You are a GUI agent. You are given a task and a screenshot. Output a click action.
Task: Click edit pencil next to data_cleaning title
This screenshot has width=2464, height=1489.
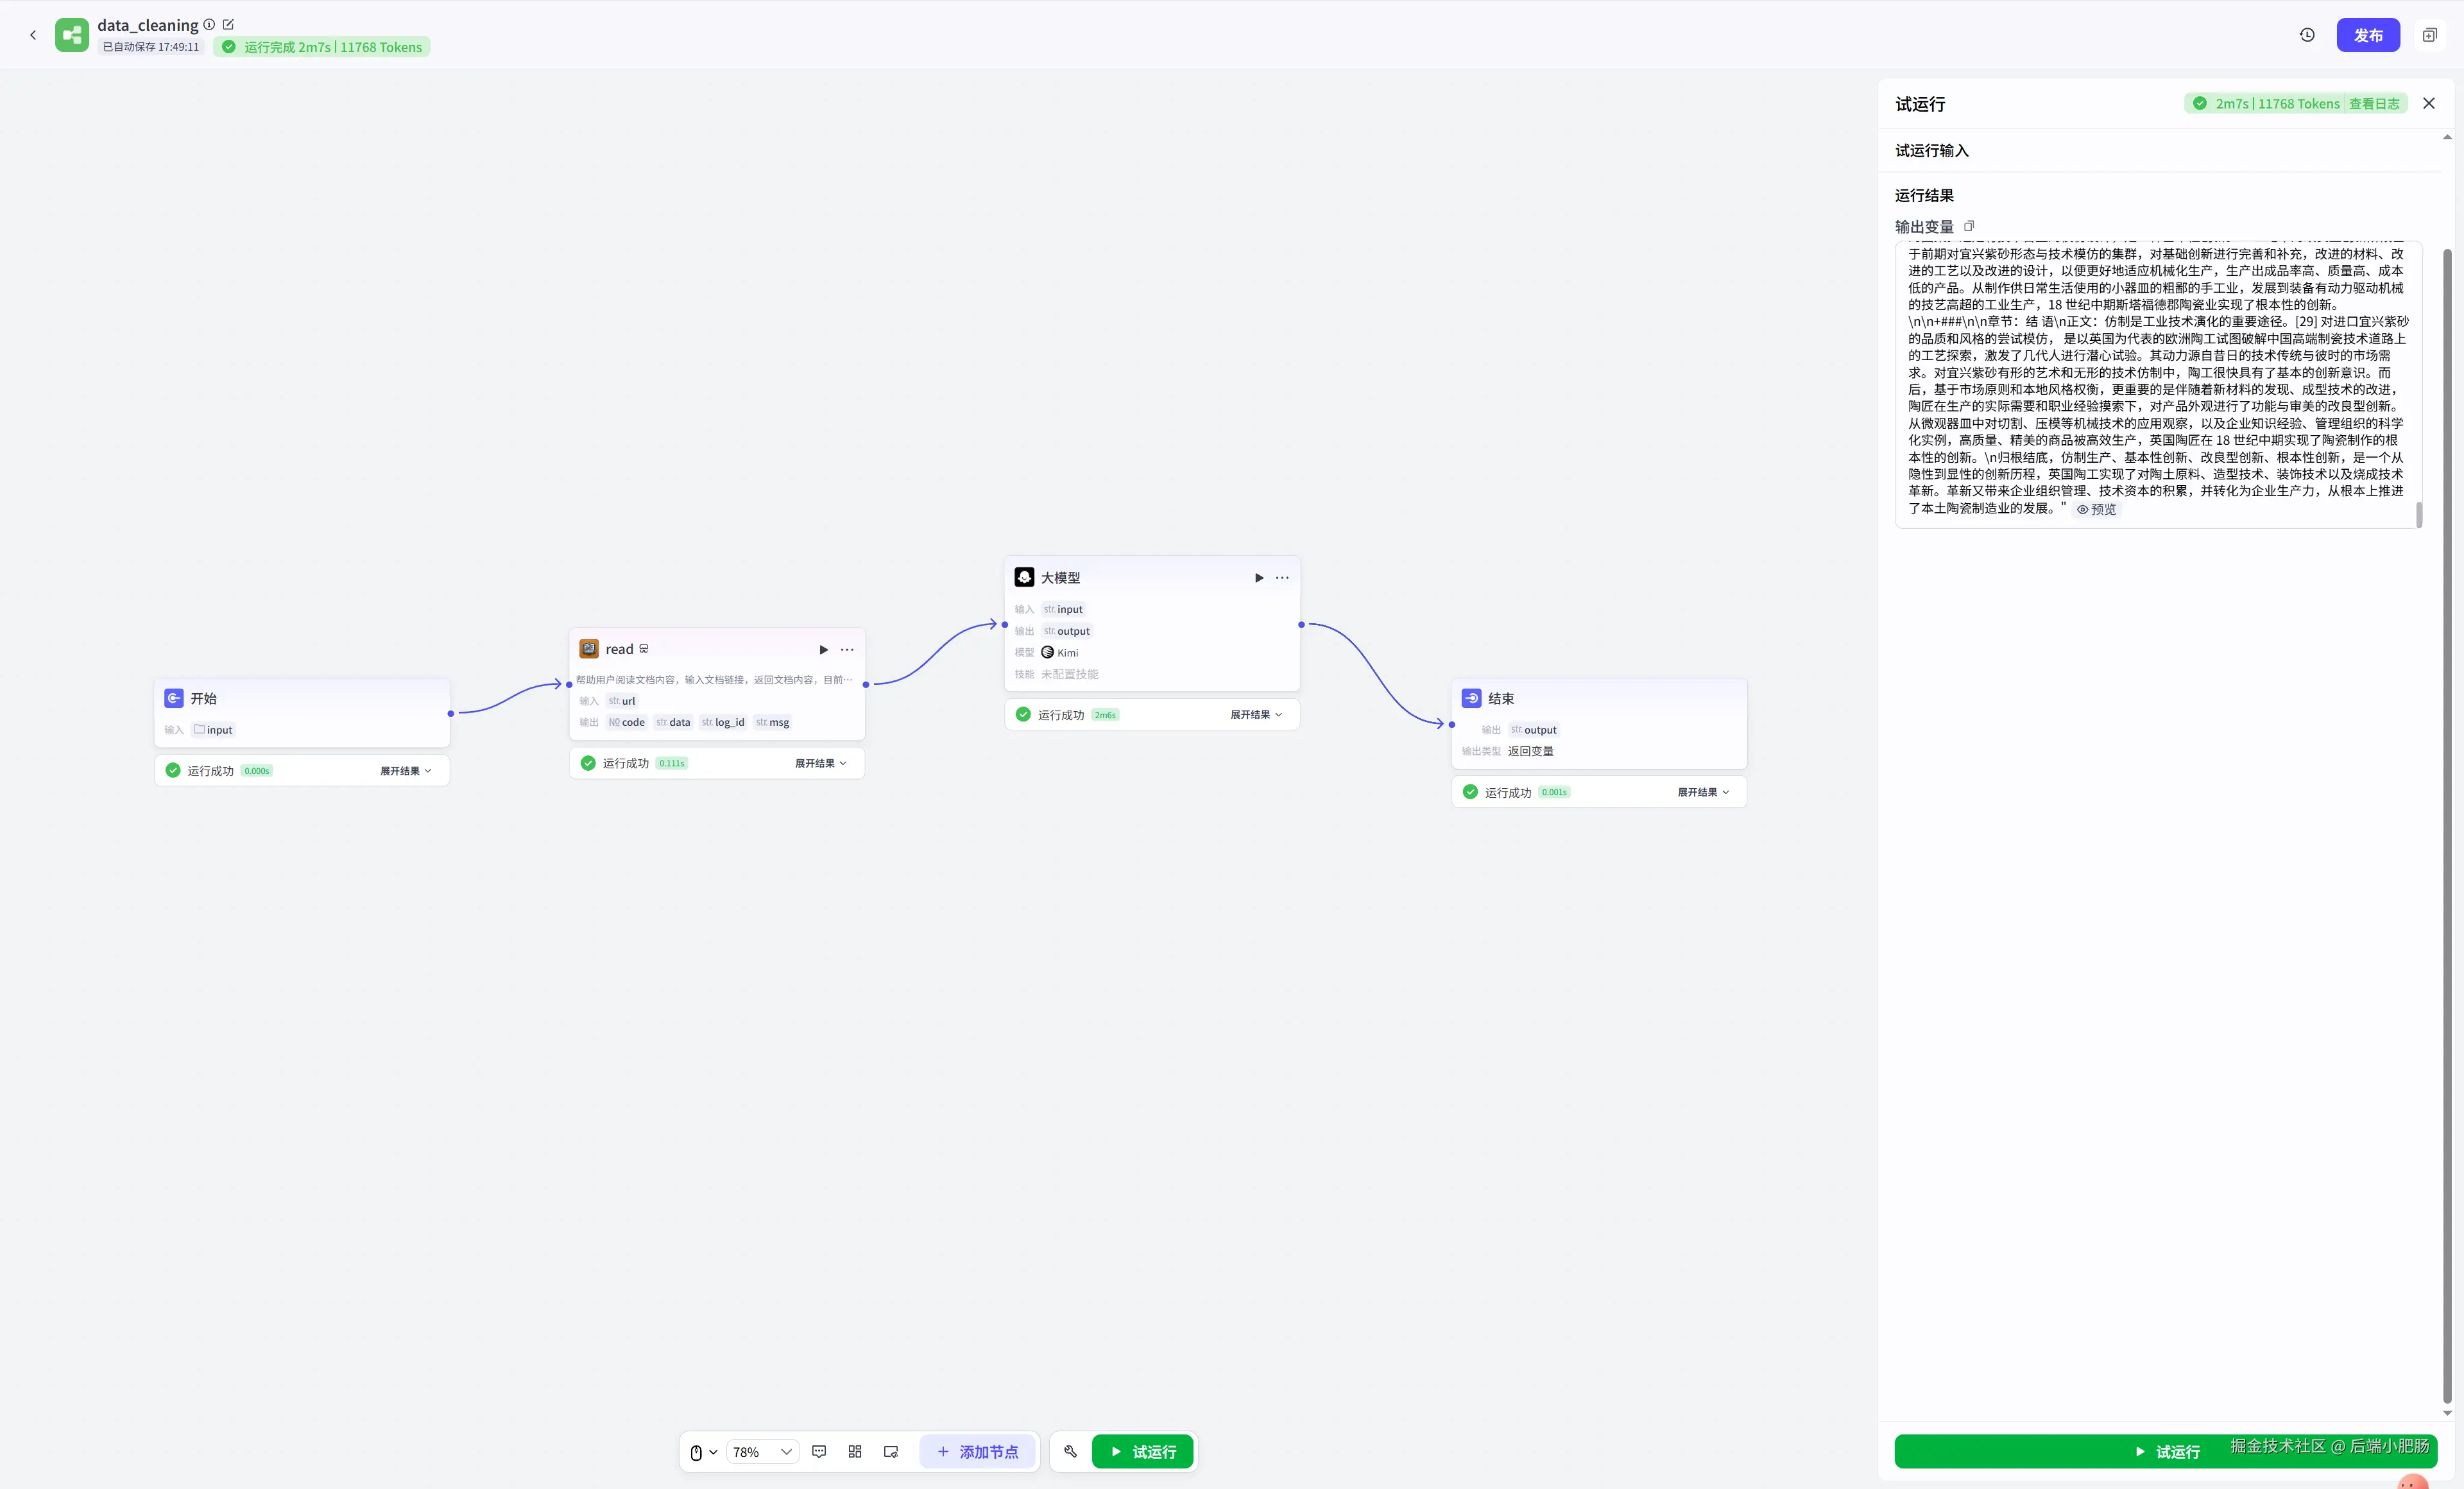pos(228,24)
